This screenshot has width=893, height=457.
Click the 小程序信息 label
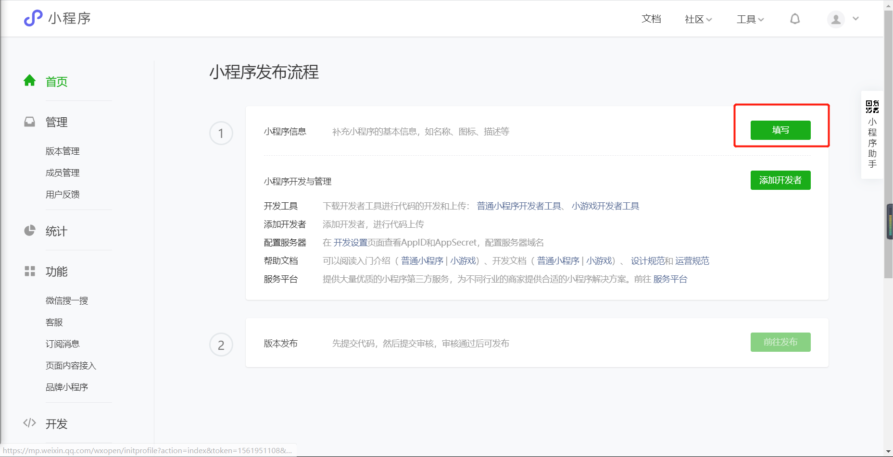pyautogui.click(x=285, y=132)
